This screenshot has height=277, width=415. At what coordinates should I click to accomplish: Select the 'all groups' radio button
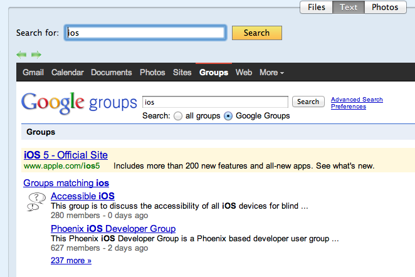pos(178,116)
